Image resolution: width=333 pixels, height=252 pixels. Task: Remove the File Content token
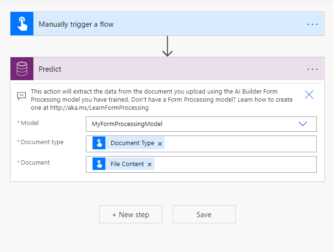149,164
